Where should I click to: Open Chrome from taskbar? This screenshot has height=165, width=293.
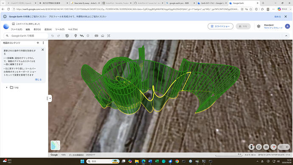click(177, 161)
